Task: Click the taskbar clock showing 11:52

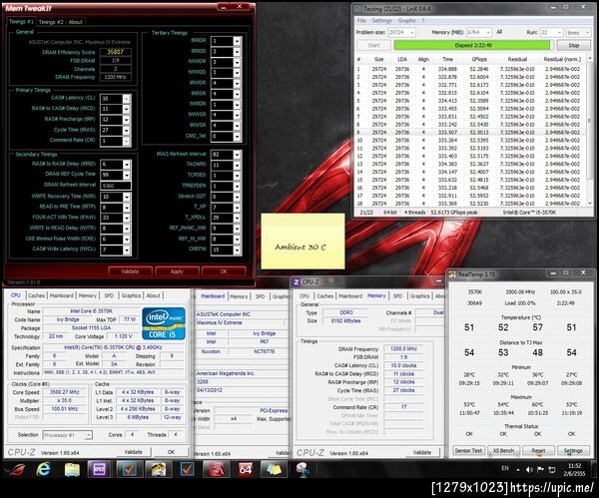Action: tap(574, 469)
